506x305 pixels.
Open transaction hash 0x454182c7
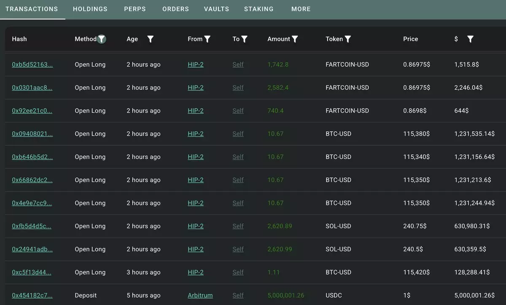[x=32, y=295]
